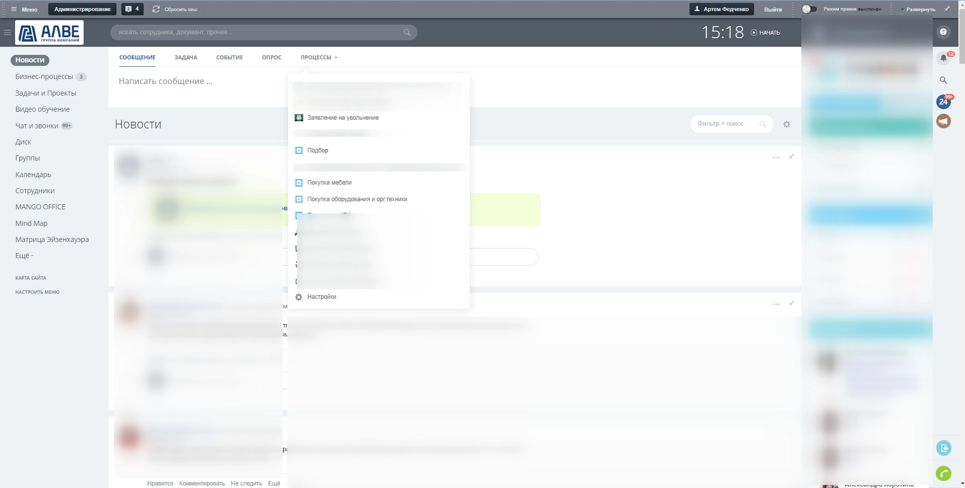Toggle Режим правки edit mode switch
965x488 pixels.
809,9
